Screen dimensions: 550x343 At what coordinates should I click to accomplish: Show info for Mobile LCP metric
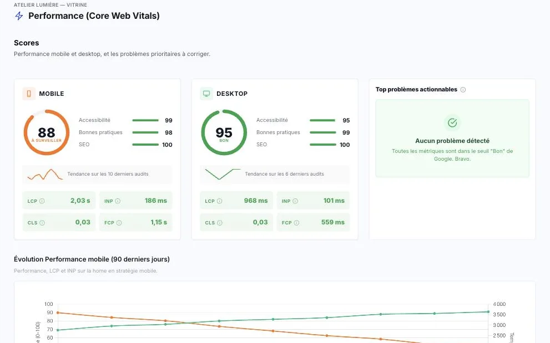pos(42,201)
